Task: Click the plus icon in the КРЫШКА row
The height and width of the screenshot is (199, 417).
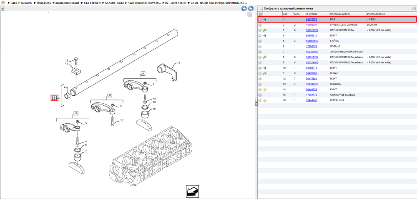Action: pos(260,84)
